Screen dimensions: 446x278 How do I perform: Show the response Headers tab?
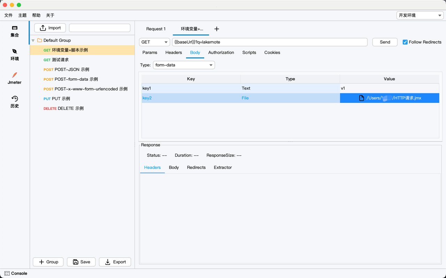click(152, 167)
